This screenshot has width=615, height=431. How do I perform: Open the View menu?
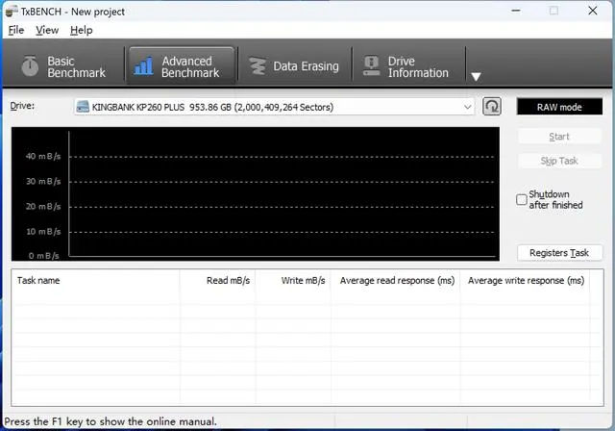(x=47, y=30)
